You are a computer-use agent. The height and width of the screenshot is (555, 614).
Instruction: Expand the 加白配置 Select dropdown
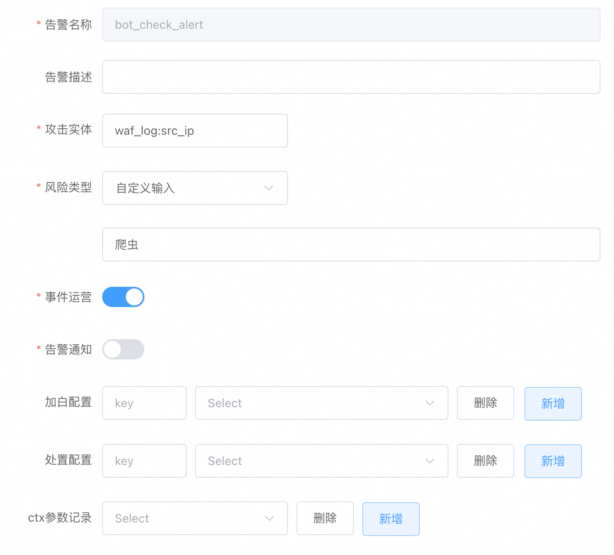click(x=321, y=403)
